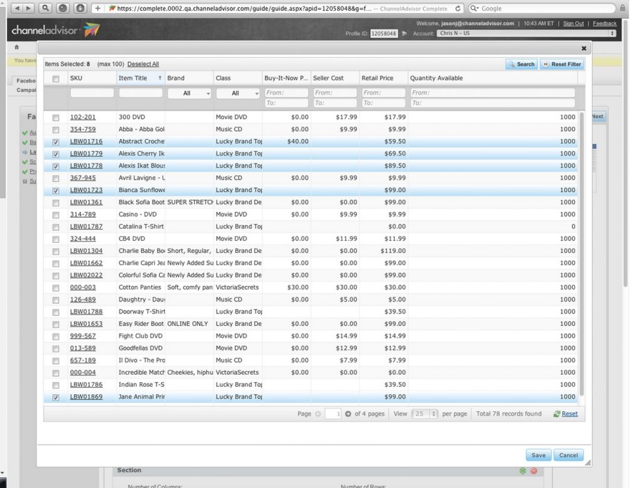Viewport: 641px width, 488px height.
Task: Click Seller Cost From filter field
Action: click(335, 93)
